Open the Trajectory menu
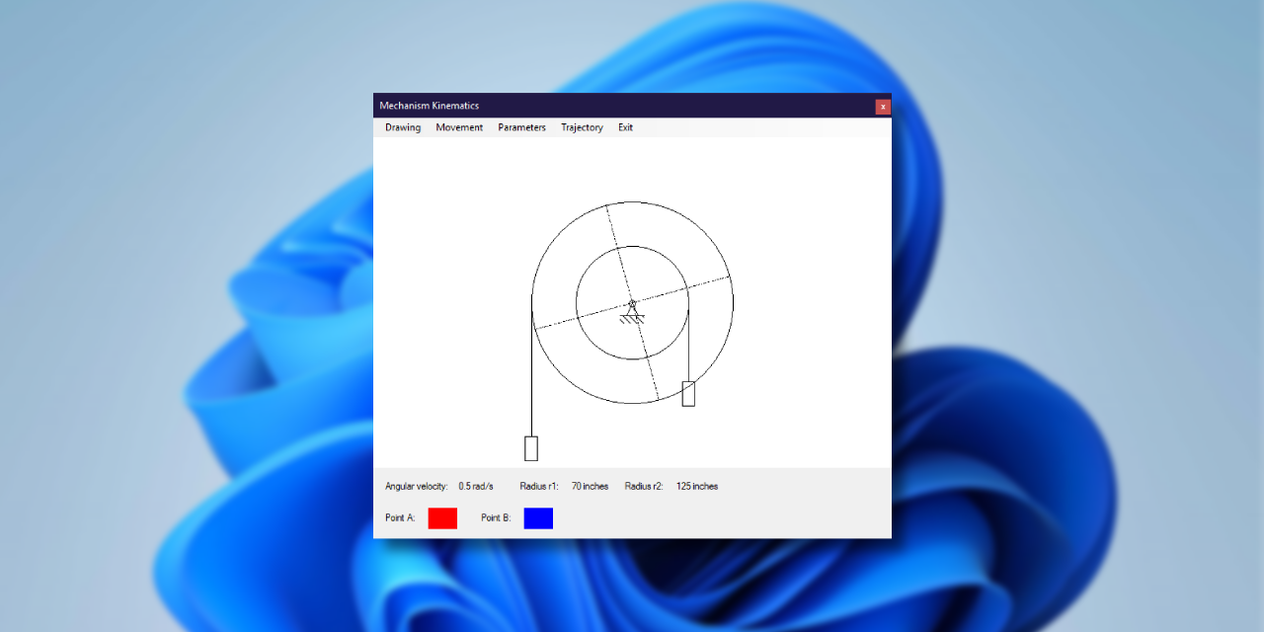This screenshot has height=632, width=1264. point(582,126)
